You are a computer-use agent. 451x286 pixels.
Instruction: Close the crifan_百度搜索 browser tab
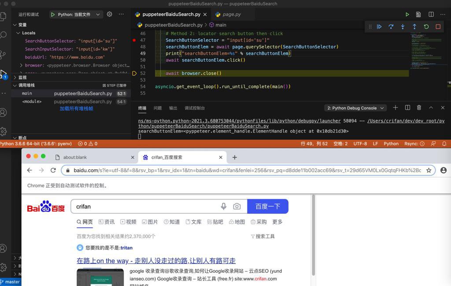pyautogui.click(x=221, y=157)
